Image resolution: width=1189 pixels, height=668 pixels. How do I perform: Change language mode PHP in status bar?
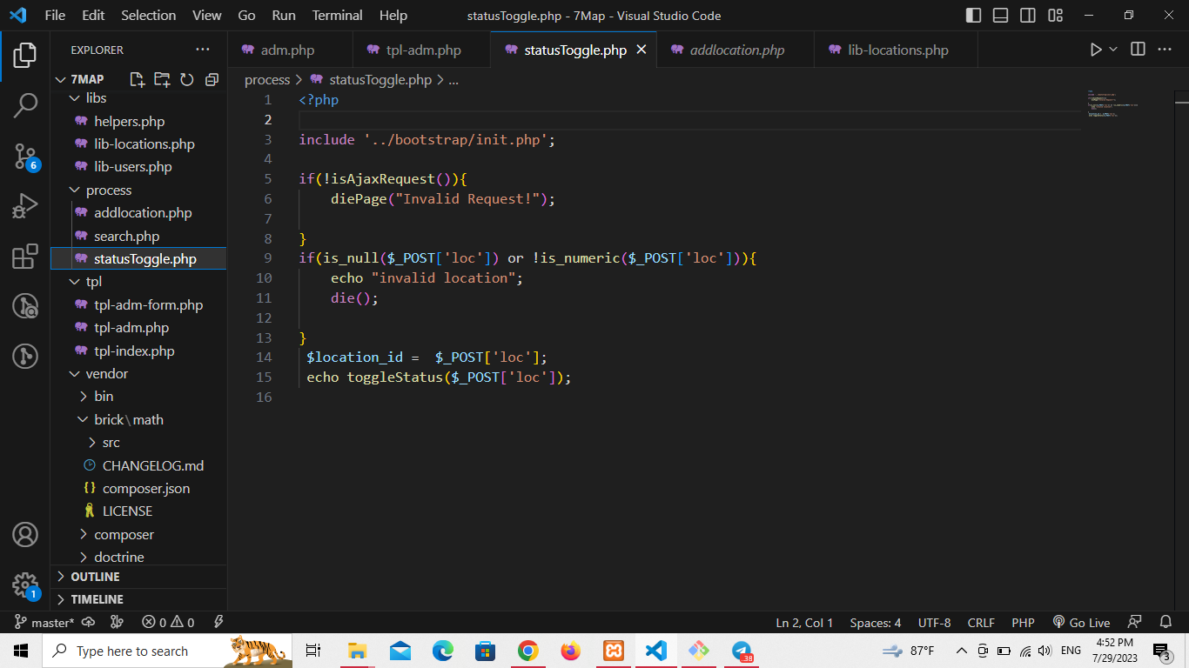[1023, 623]
